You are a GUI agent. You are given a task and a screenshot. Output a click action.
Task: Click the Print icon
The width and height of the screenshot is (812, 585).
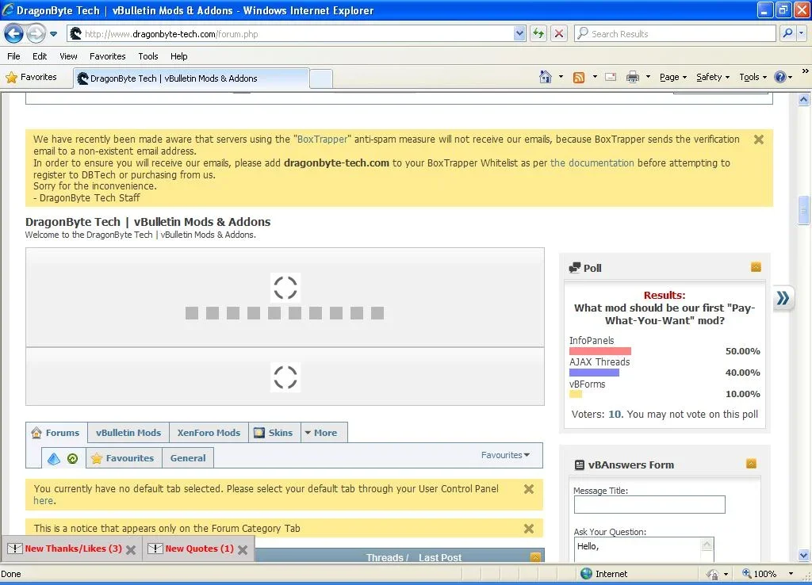632,78
